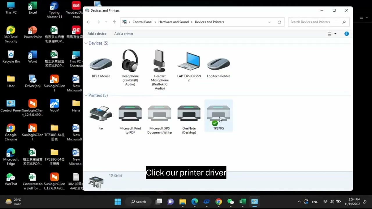372x209 pixels.
Task: Click the ENG language indicator
Action: tap(315, 202)
